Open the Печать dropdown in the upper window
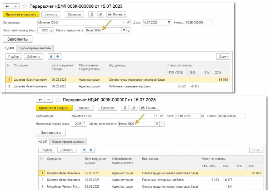The width and height of the screenshot is (268, 190). [x=116, y=14]
